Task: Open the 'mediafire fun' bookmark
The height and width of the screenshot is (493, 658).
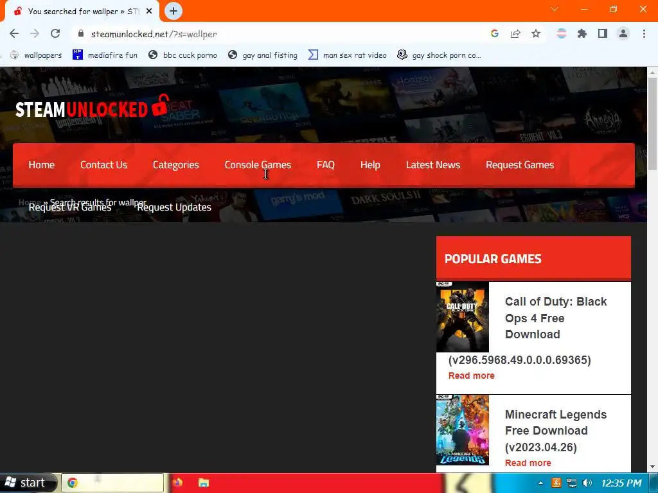Action: pos(105,55)
